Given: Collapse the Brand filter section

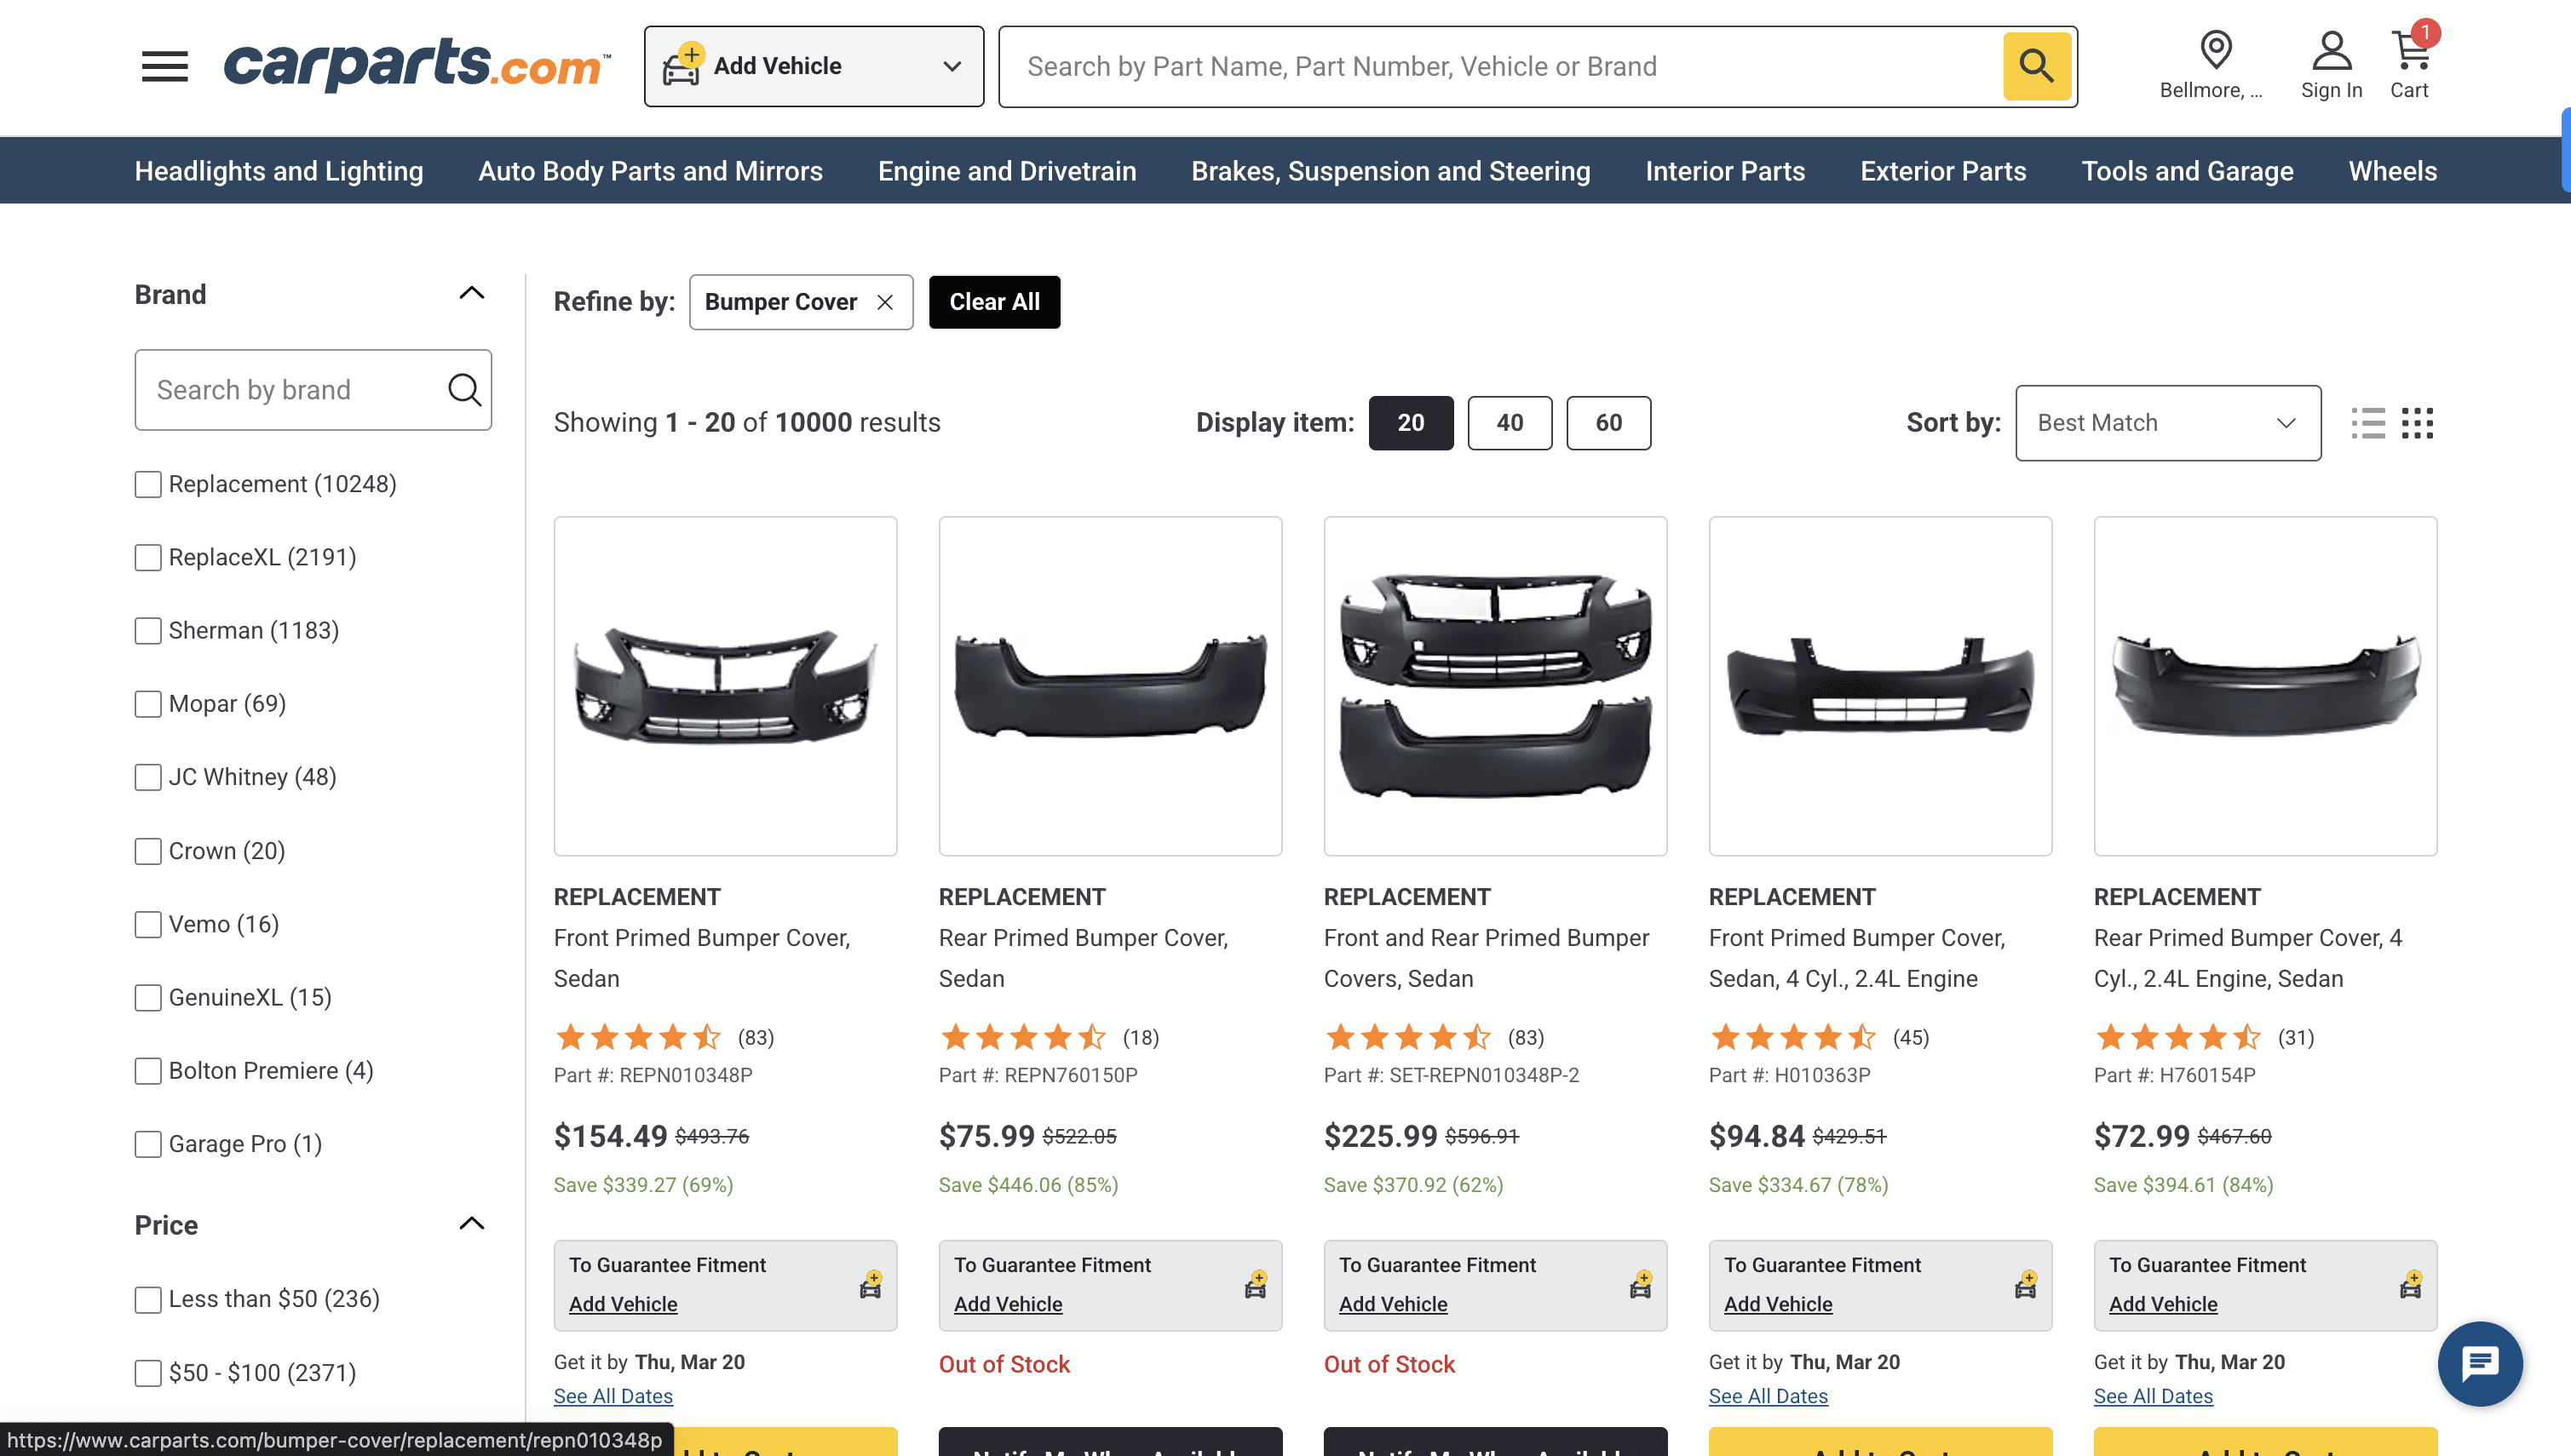Looking at the screenshot, I should (471, 294).
